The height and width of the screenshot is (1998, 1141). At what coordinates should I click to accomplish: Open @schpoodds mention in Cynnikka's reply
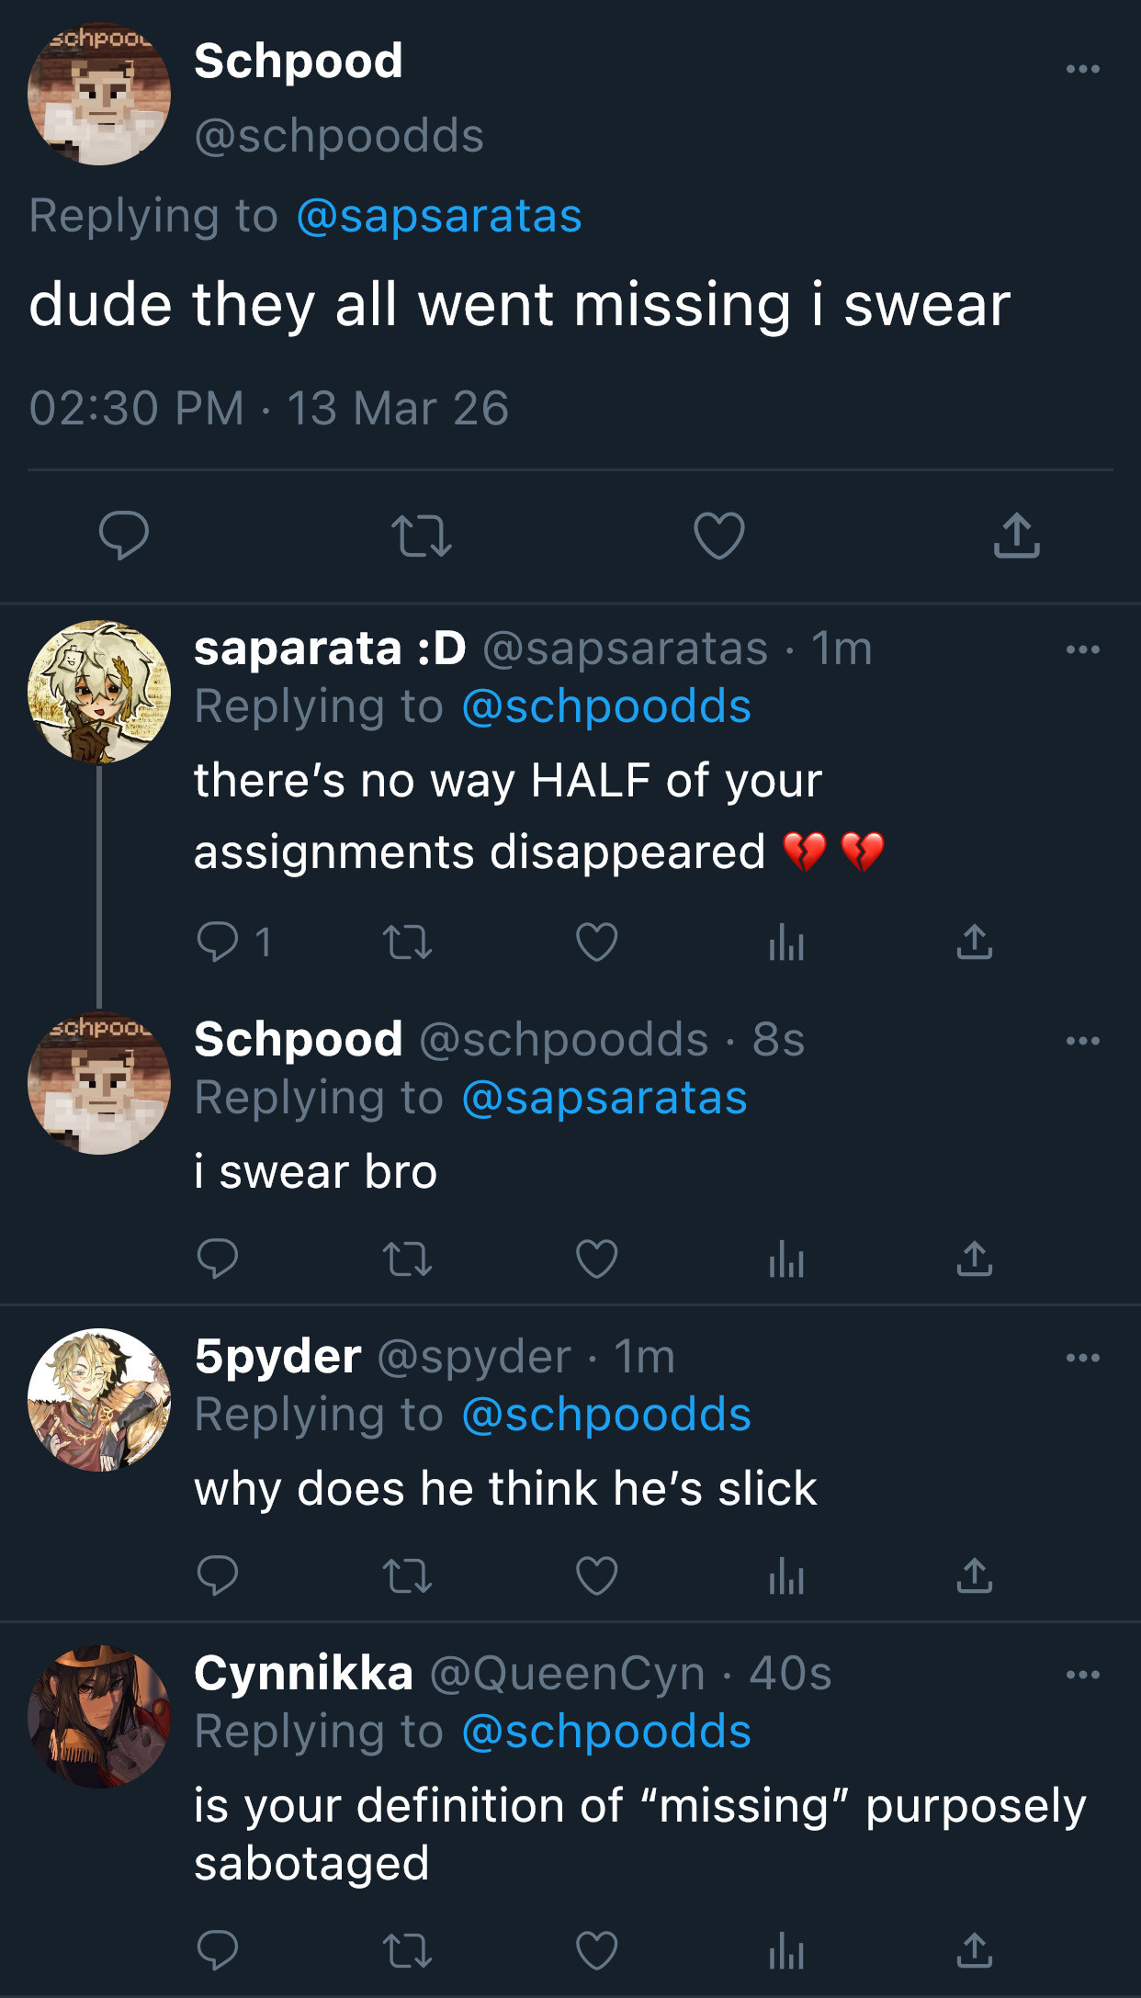606,1732
